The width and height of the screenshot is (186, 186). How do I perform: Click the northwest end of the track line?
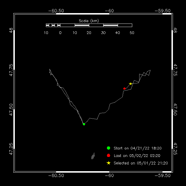click(x=50, y=69)
